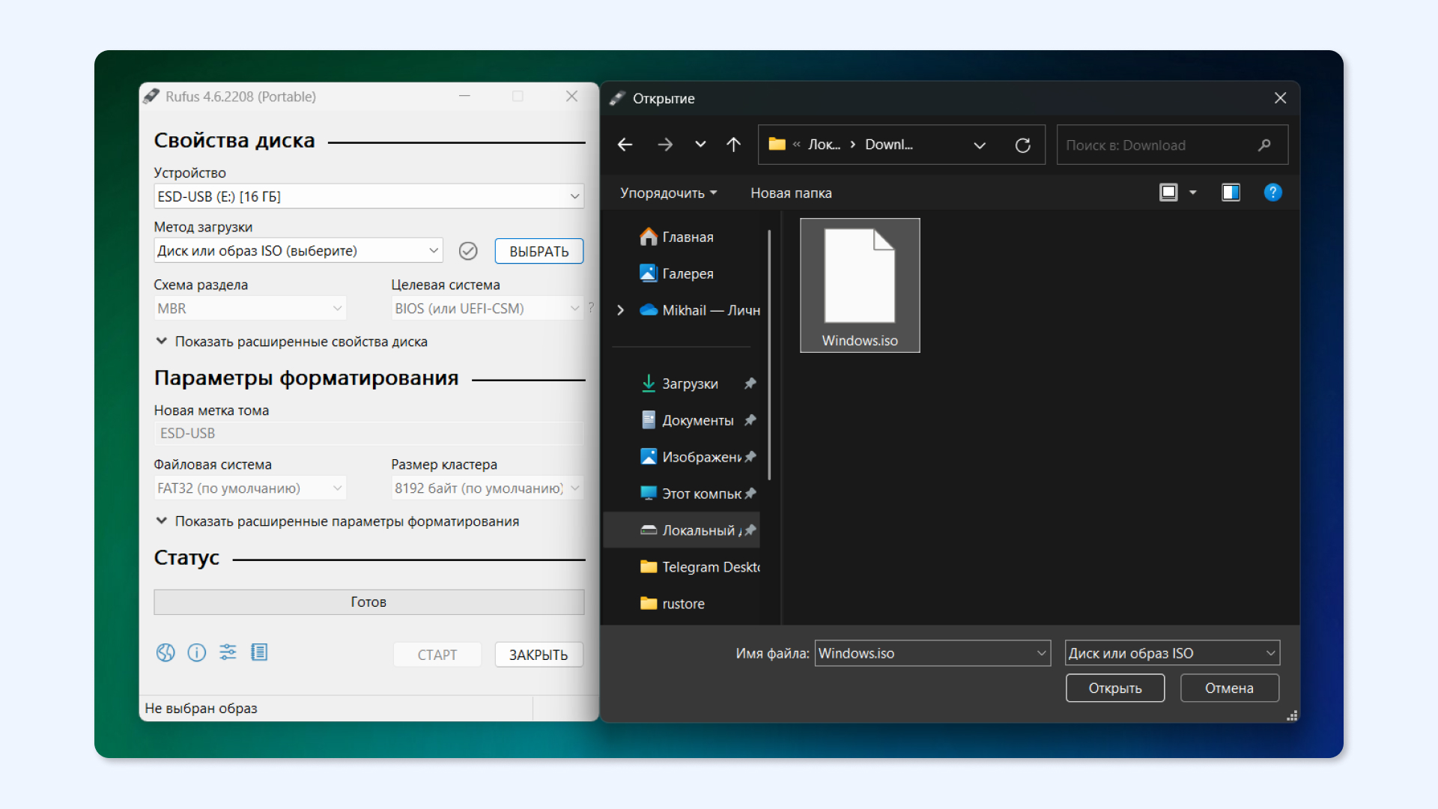Image resolution: width=1438 pixels, height=809 pixels.
Task: Open Размер кластера dropdown
Action: [487, 488]
